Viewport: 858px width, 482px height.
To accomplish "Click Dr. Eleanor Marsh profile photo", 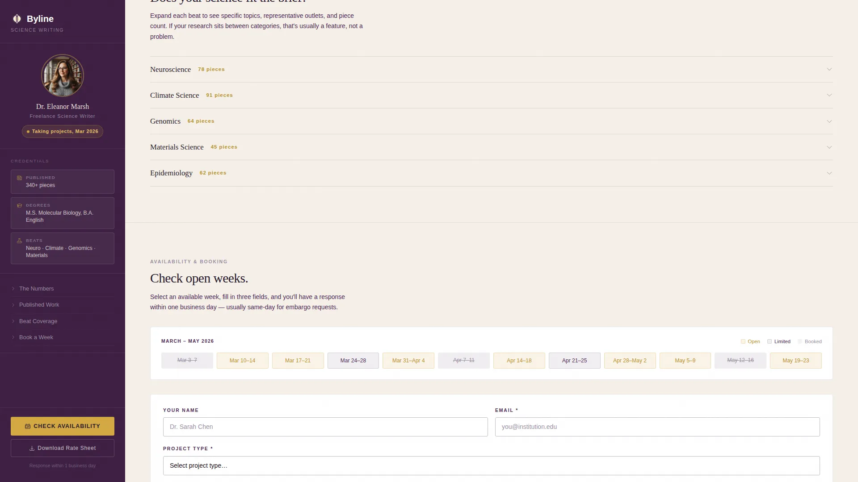I will coord(63,75).
